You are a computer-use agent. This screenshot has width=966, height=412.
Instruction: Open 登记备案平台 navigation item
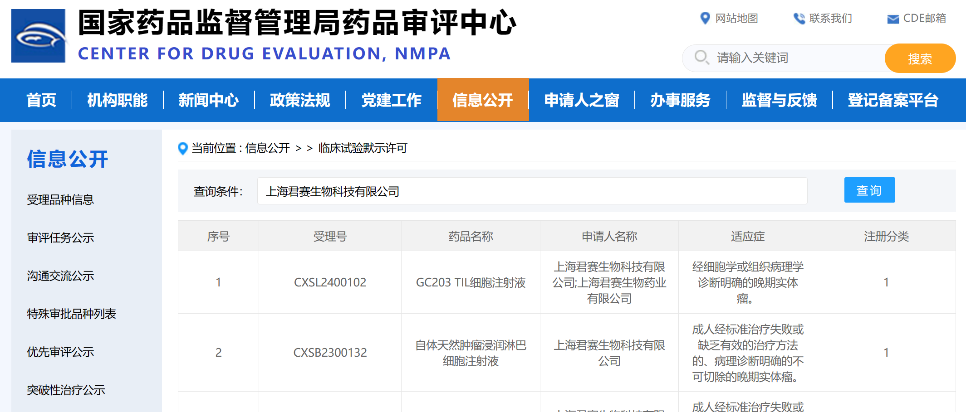click(893, 100)
